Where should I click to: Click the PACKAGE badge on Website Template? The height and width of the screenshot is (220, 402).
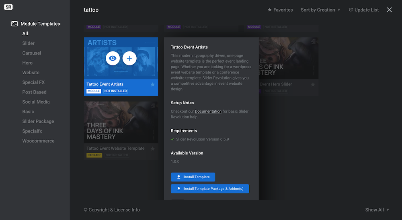tap(94, 155)
